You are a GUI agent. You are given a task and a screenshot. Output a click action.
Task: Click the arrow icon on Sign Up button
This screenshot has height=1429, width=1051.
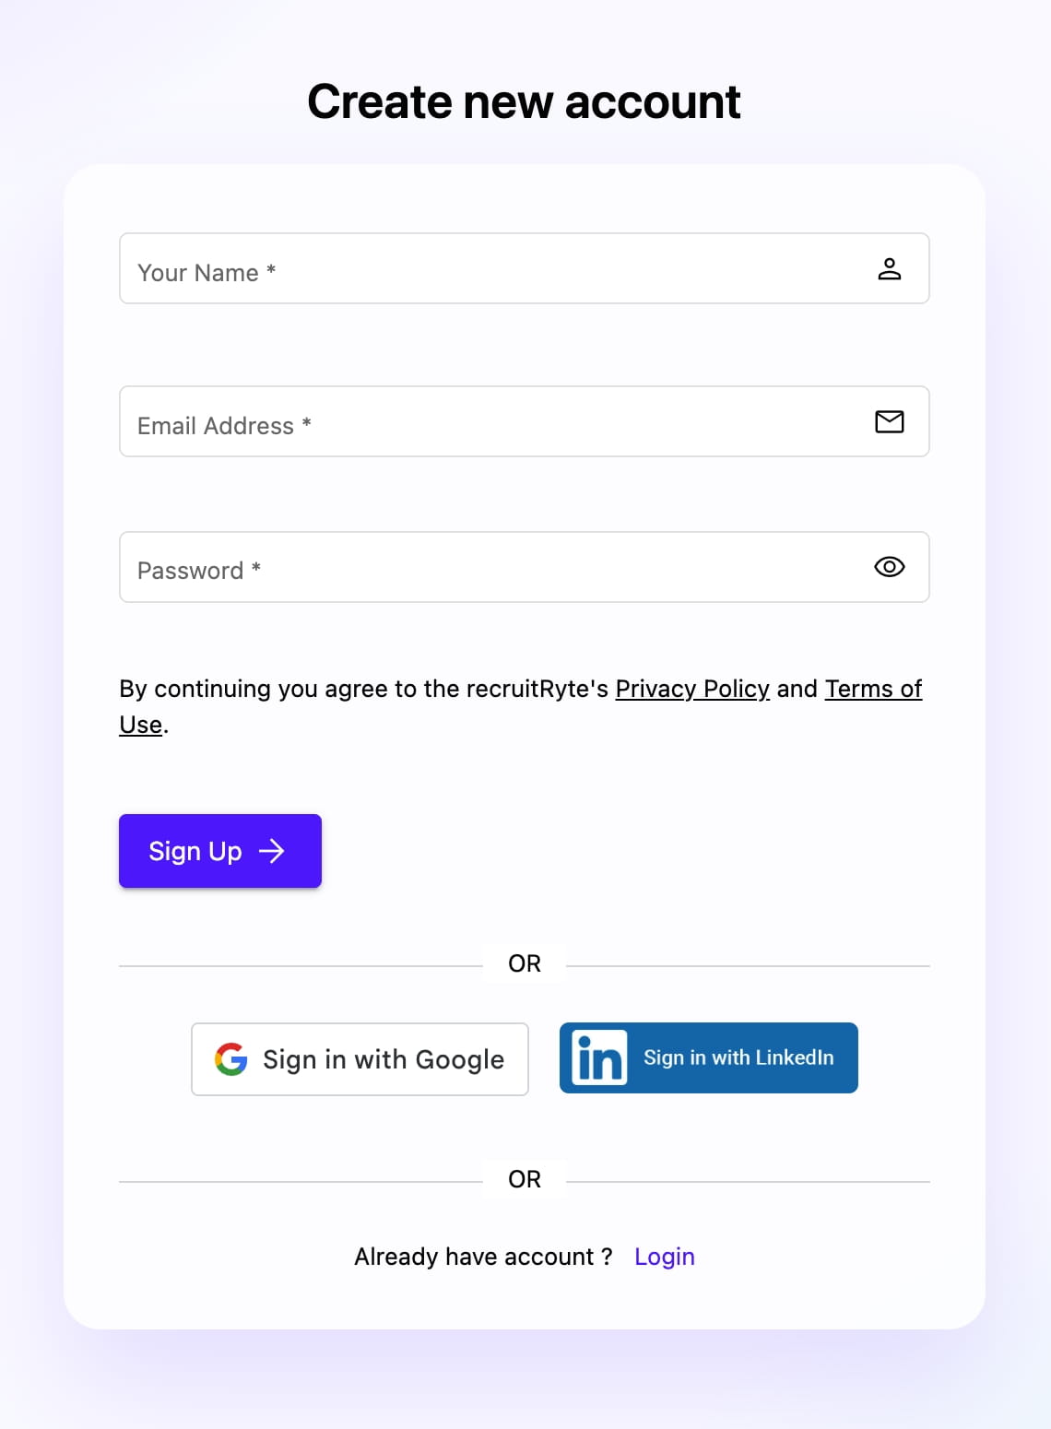pyautogui.click(x=272, y=851)
